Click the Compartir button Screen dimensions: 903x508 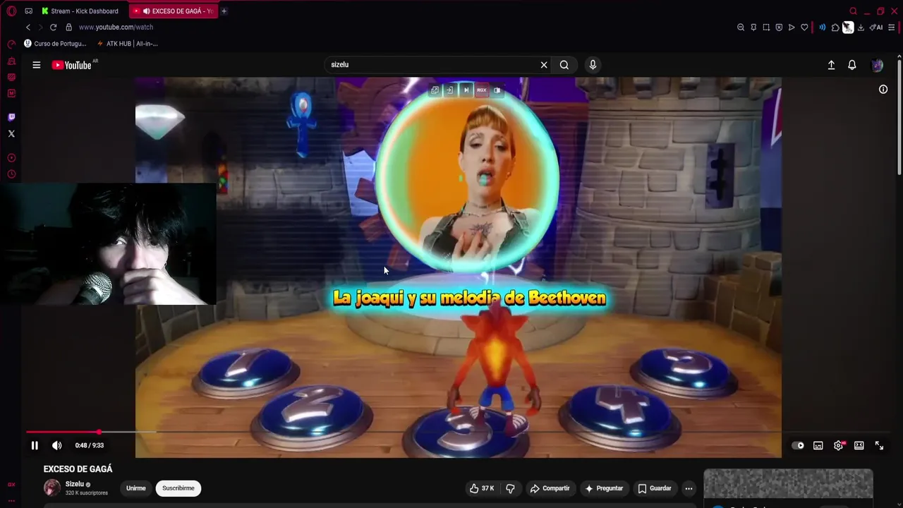pos(550,488)
